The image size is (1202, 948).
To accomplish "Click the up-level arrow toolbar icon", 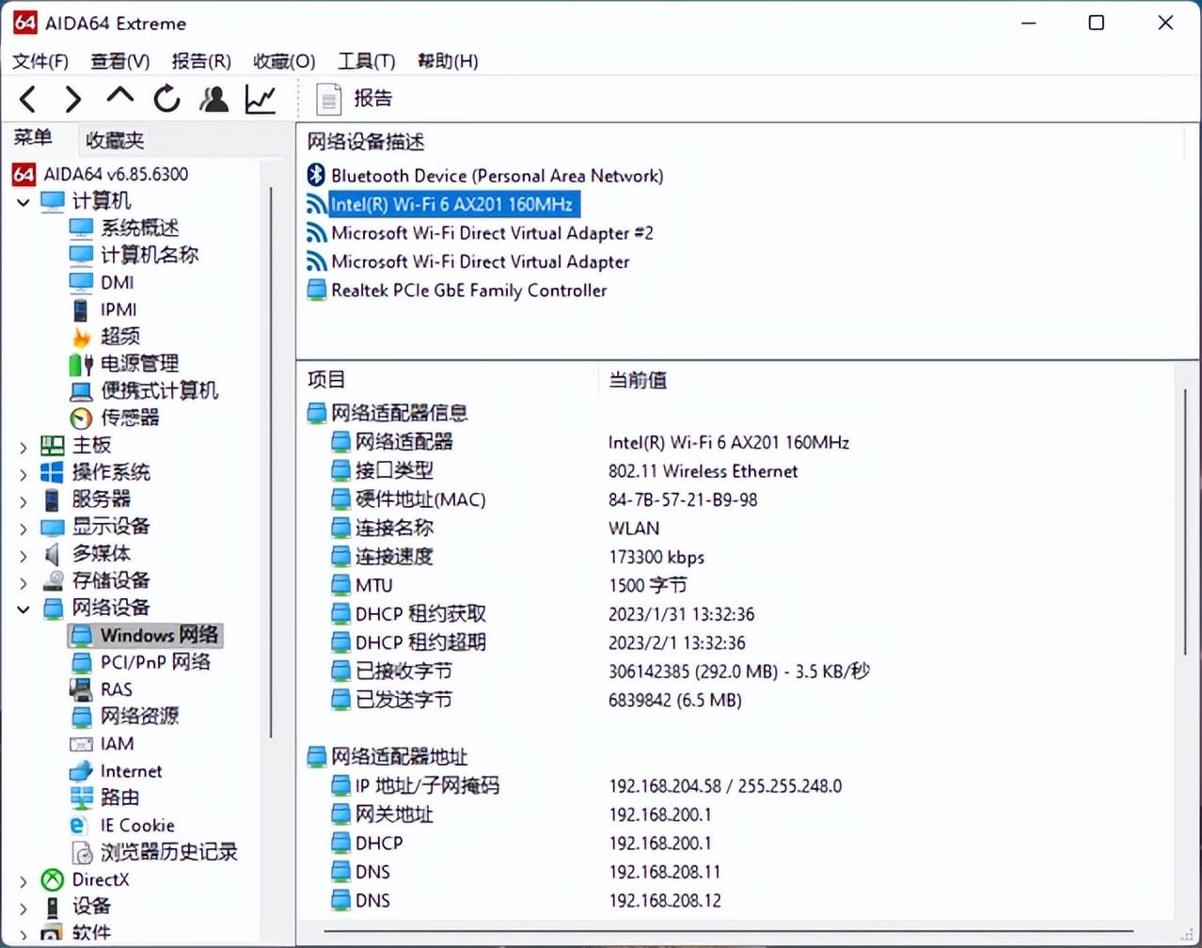I will coord(120,95).
